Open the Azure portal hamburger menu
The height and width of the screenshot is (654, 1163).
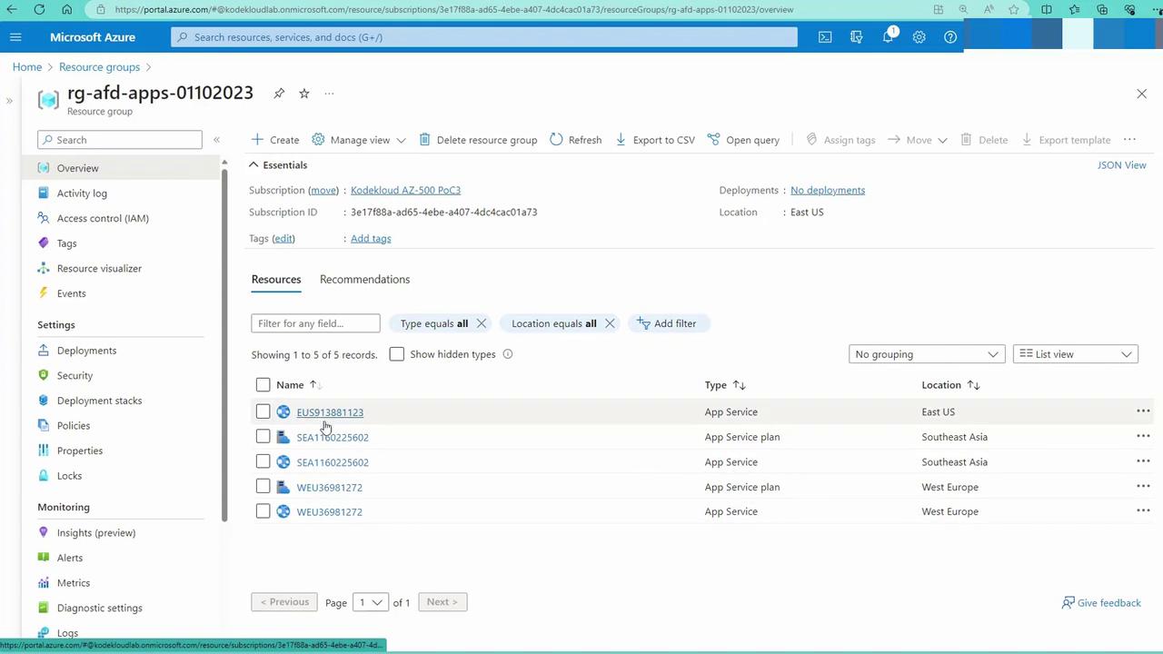pos(15,37)
